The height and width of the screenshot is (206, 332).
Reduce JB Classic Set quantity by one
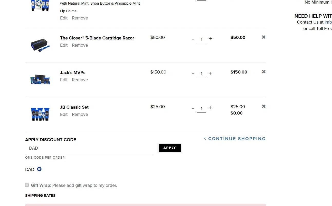coord(193,108)
